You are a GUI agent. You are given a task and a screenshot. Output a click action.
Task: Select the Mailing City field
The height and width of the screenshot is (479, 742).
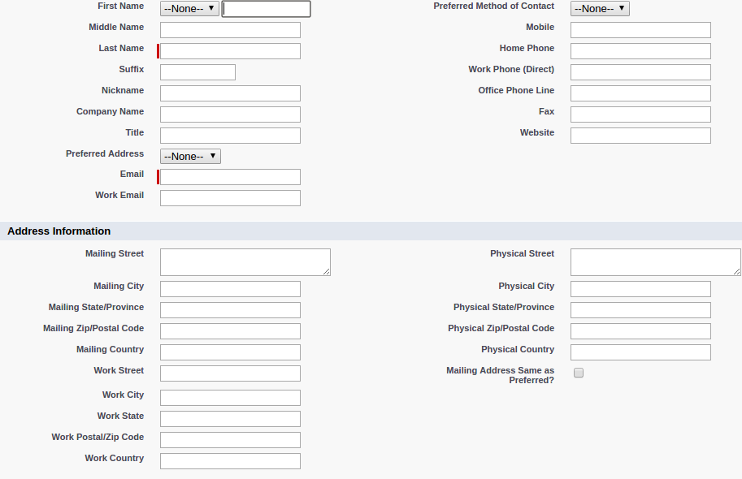tap(231, 289)
